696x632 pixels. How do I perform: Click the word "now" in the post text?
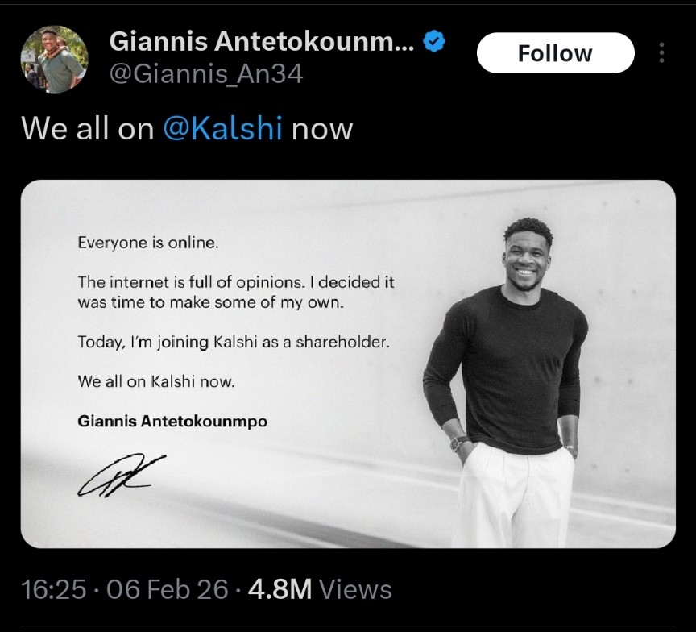322,129
